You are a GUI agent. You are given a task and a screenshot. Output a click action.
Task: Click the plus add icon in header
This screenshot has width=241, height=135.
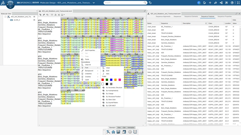210,2
